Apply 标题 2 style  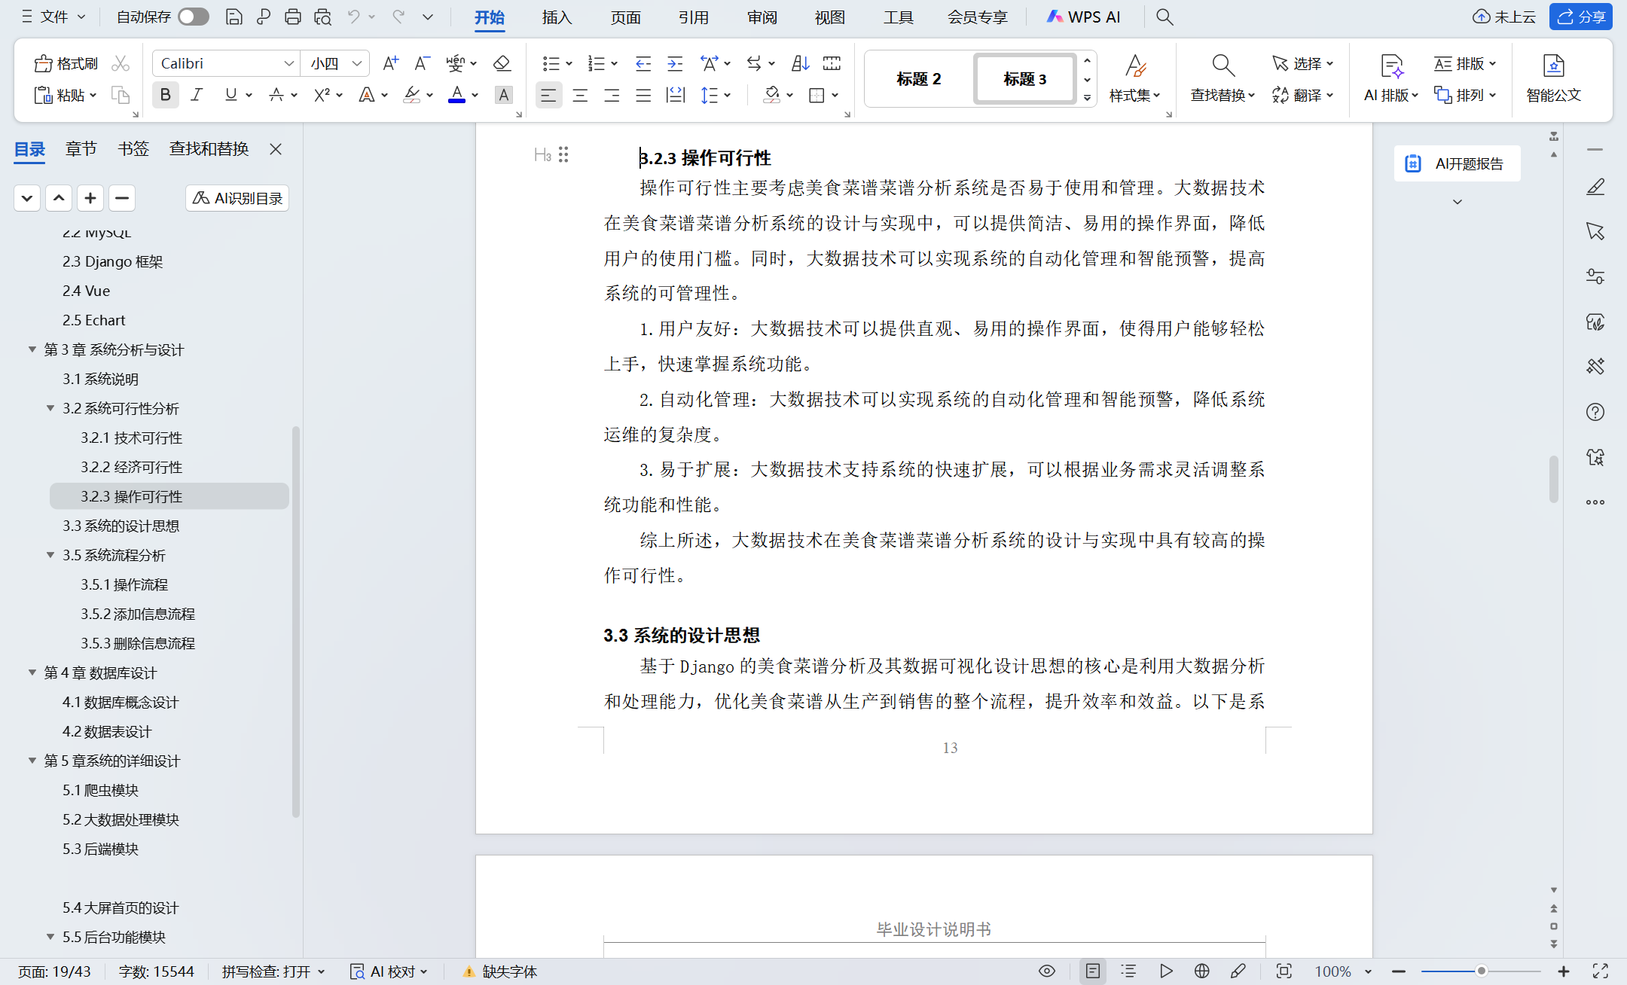(918, 78)
